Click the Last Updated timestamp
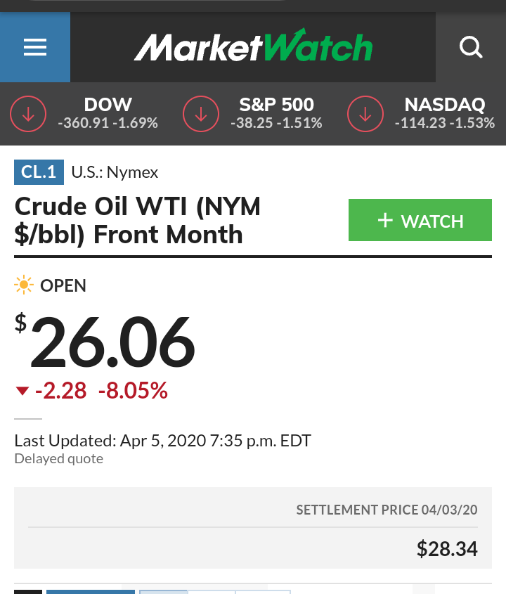This screenshot has height=594, width=506. tap(162, 441)
